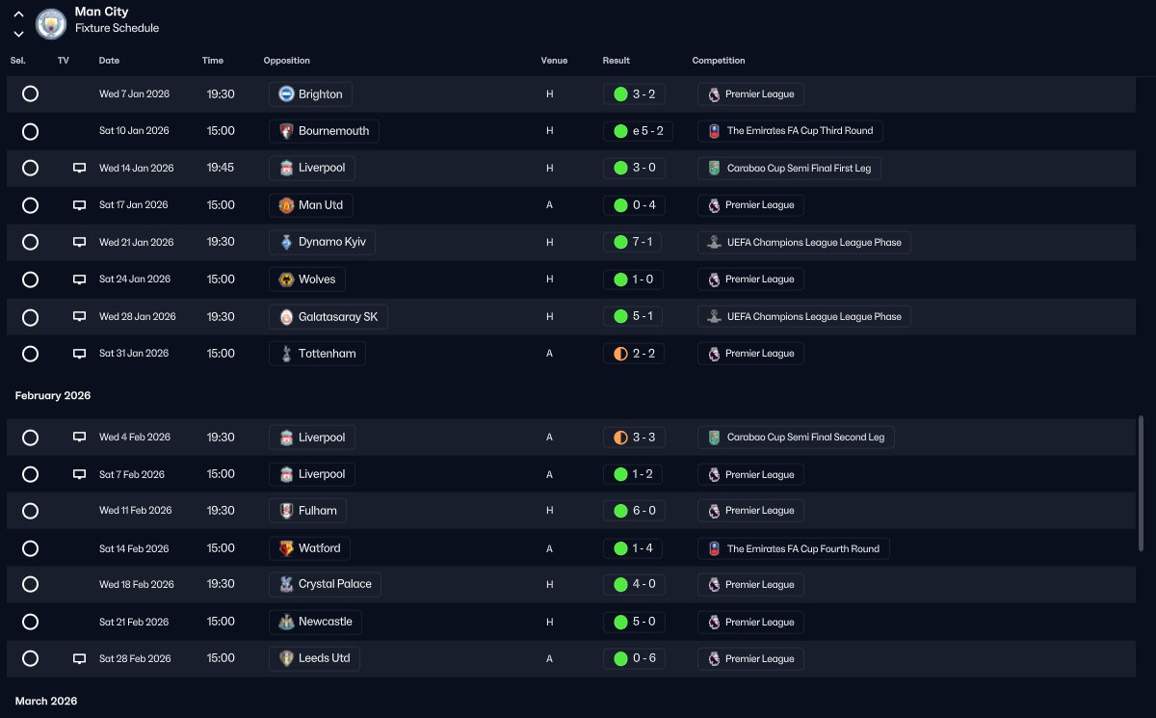The image size is (1156, 718).
Task: Open Crystal Palace club button
Action: coord(325,584)
